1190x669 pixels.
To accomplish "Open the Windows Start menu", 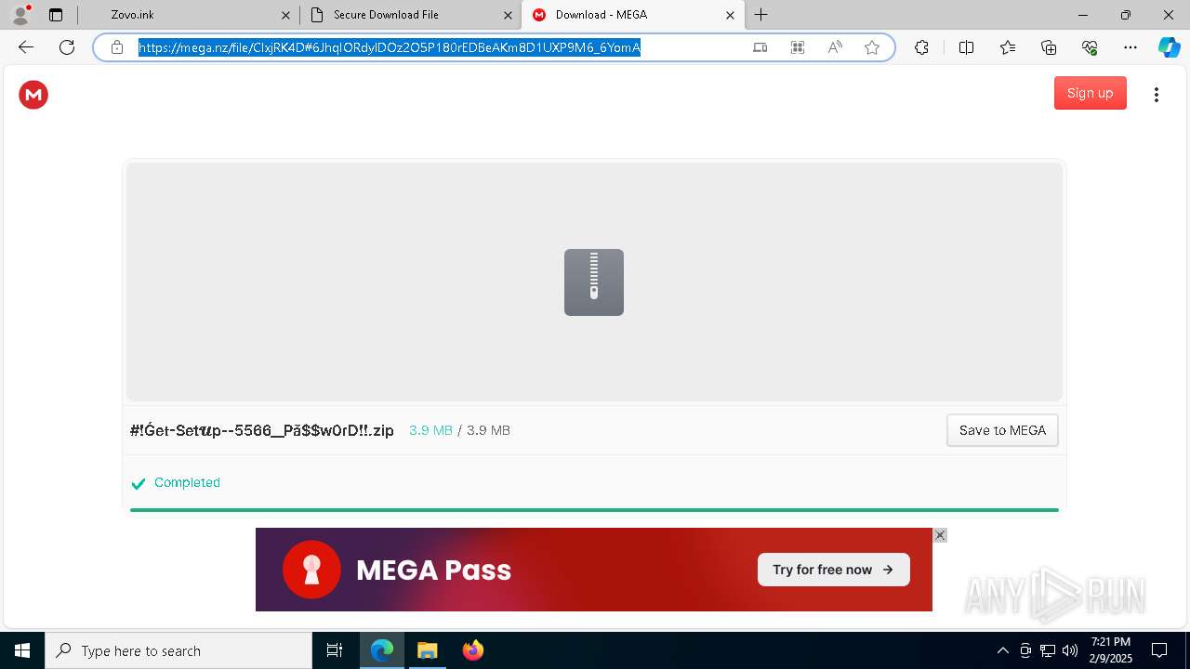I will (22, 650).
